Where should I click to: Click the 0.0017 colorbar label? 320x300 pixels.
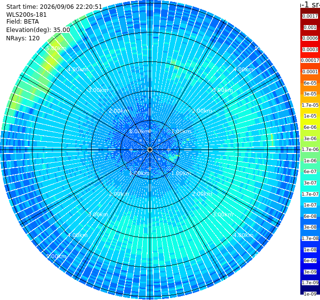click(x=310, y=16)
